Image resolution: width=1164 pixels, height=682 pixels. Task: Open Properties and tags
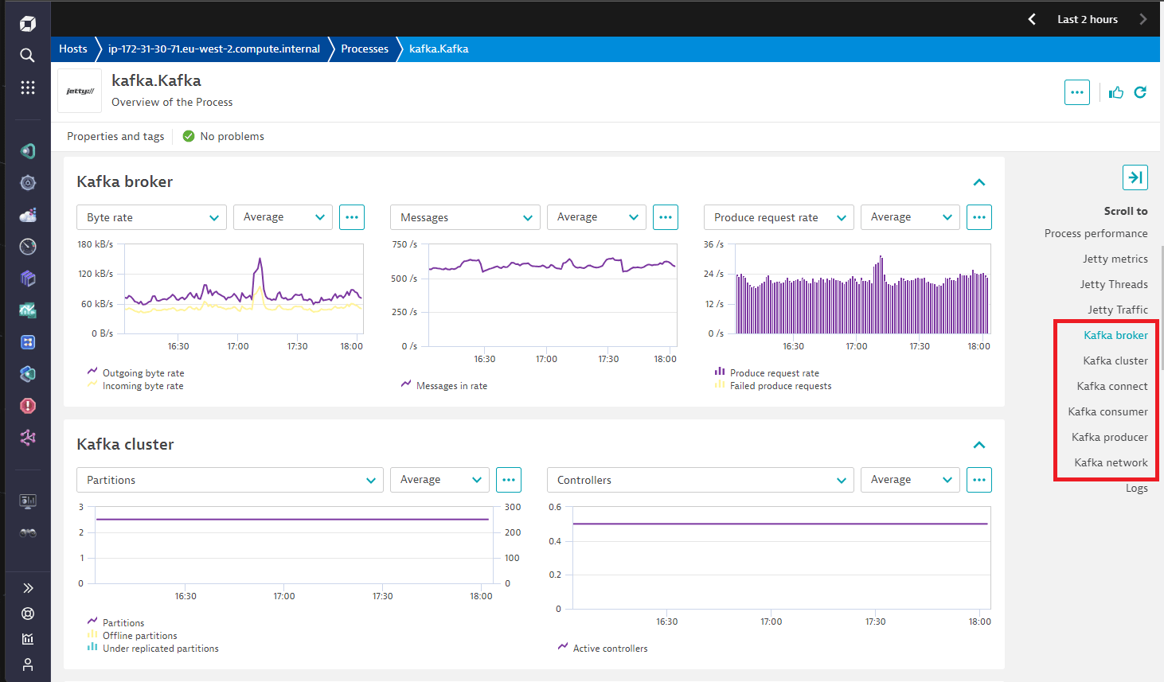pyautogui.click(x=115, y=136)
